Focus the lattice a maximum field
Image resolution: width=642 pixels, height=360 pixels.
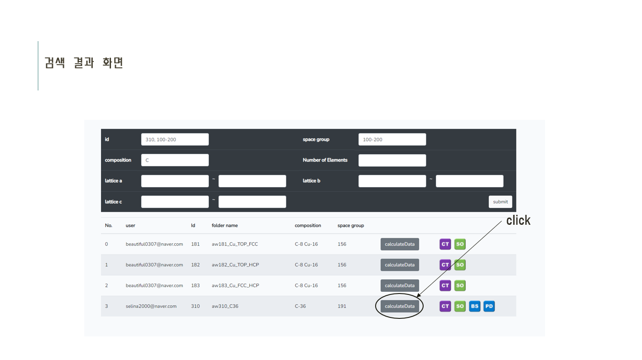click(252, 181)
